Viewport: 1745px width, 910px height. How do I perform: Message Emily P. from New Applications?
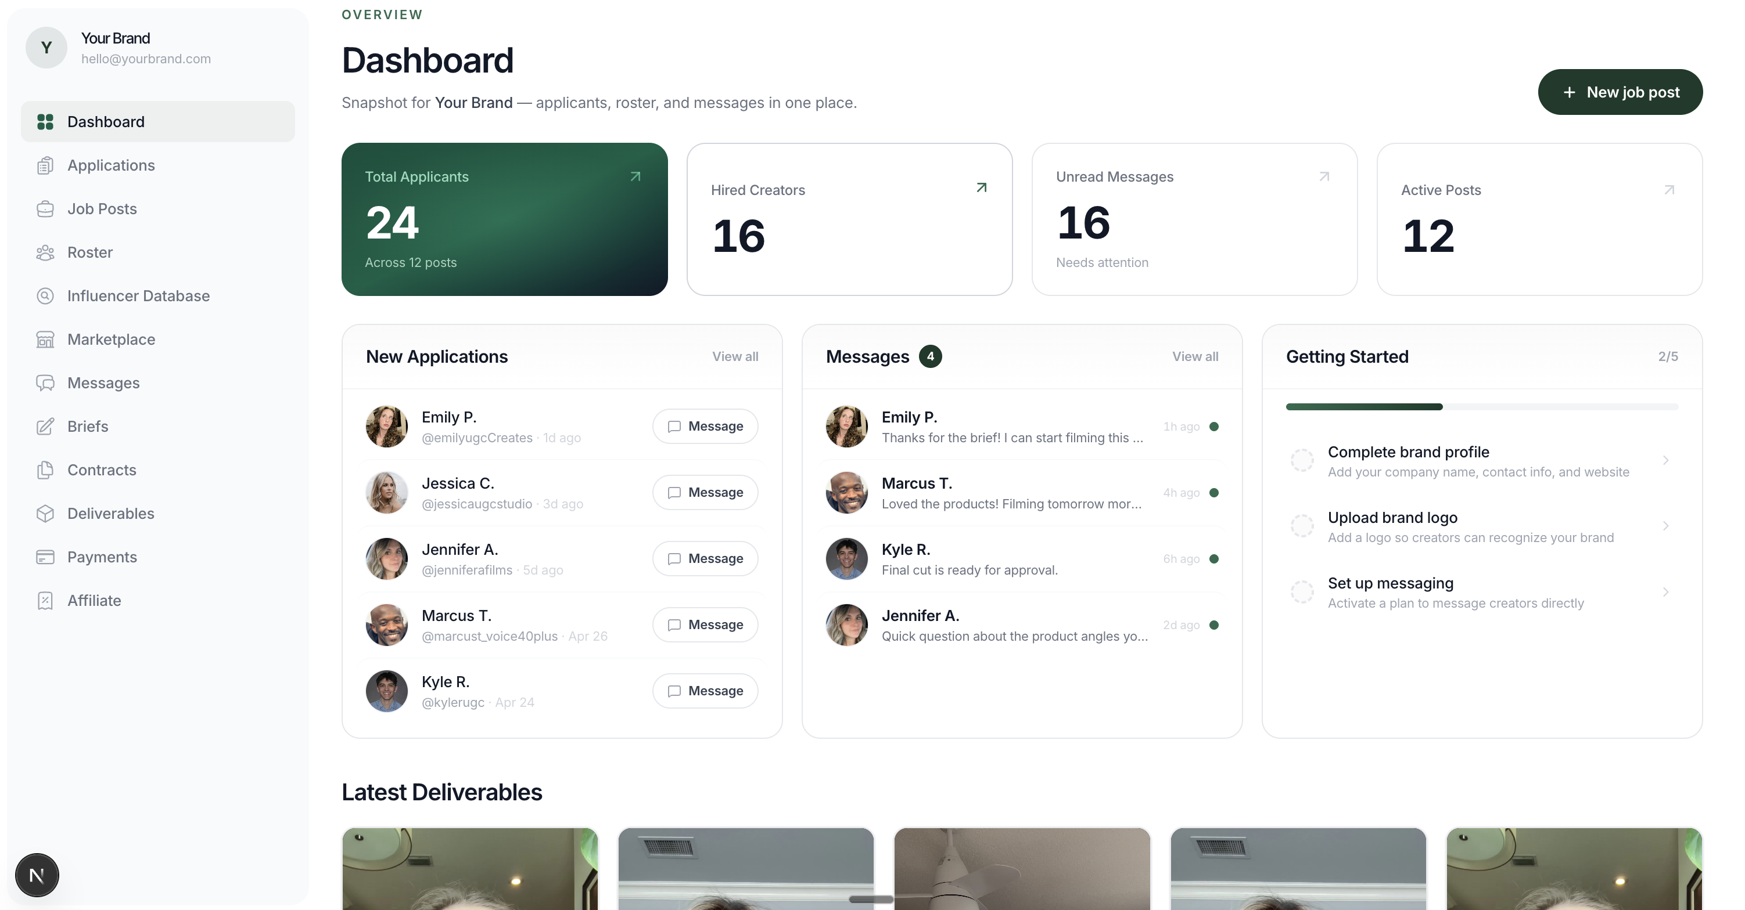(705, 426)
